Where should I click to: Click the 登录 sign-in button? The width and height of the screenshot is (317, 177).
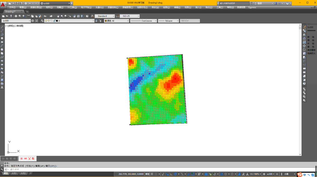tap(260, 3)
